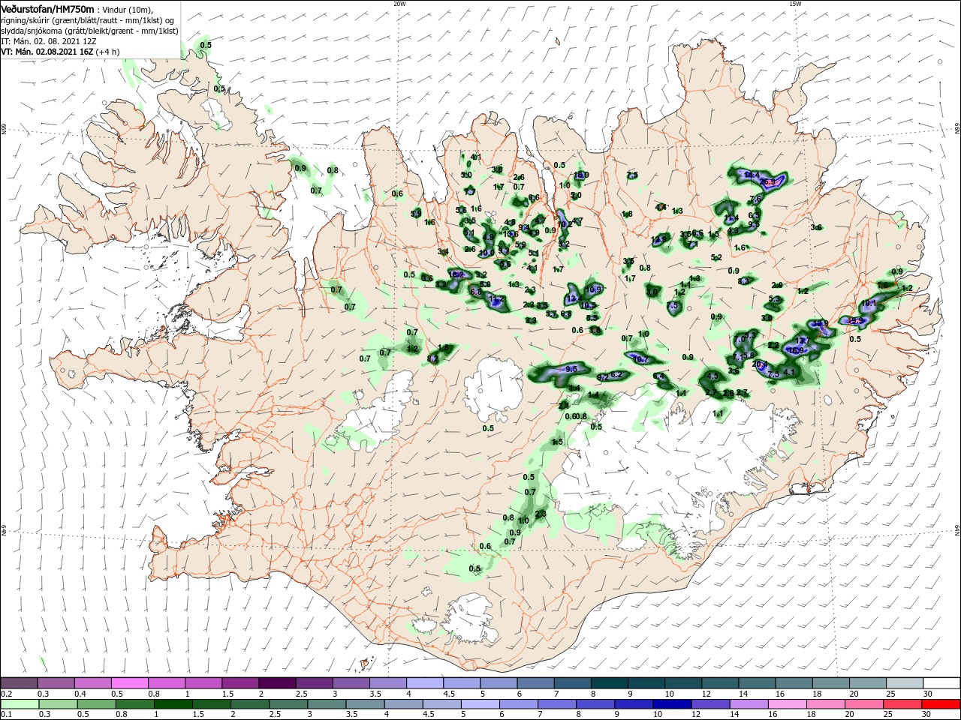Click the 10.7 precipitation value on map
This screenshot has height=720, width=961.
[x=640, y=359]
